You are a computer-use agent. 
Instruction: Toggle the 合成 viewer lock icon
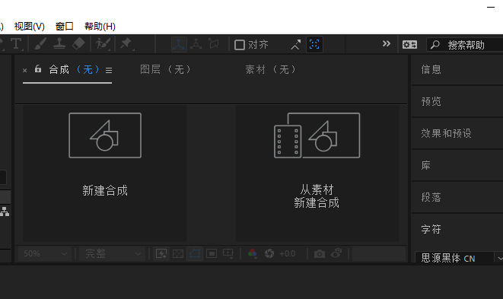click(x=38, y=68)
